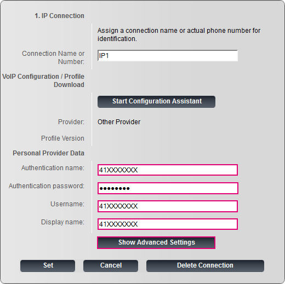Image resolution: width=285 pixels, height=284 pixels.
Task: Click the Provider label
Action: point(71,122)
